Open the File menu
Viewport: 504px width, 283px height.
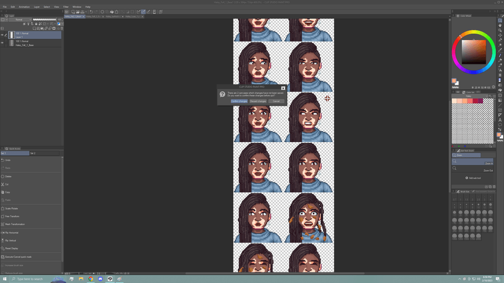(x=5, y=7)
